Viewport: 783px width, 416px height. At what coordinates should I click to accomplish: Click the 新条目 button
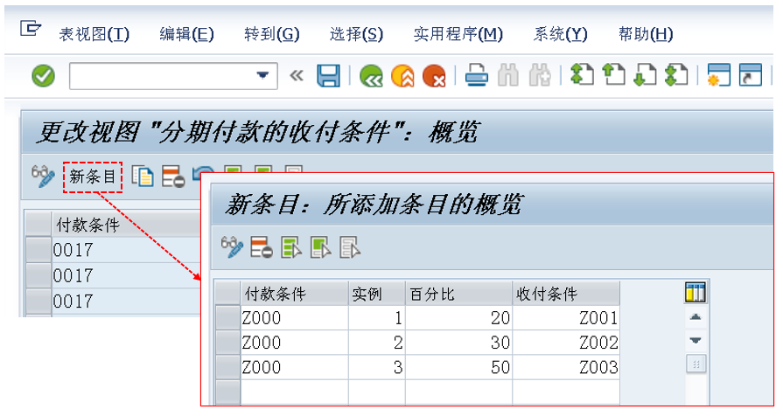pos(93,177)
